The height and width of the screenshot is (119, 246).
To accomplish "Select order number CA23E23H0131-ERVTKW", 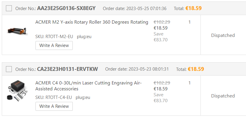I will 67,69.
